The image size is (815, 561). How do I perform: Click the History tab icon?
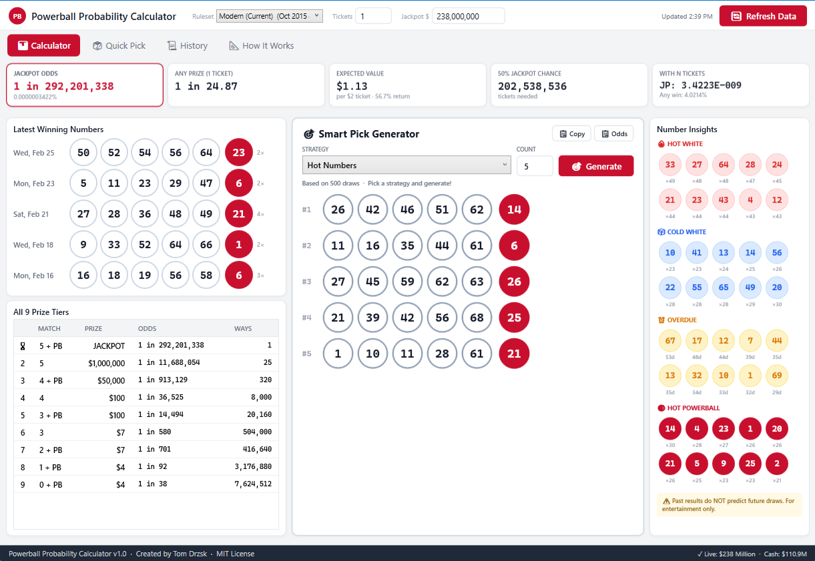point(172,45)
